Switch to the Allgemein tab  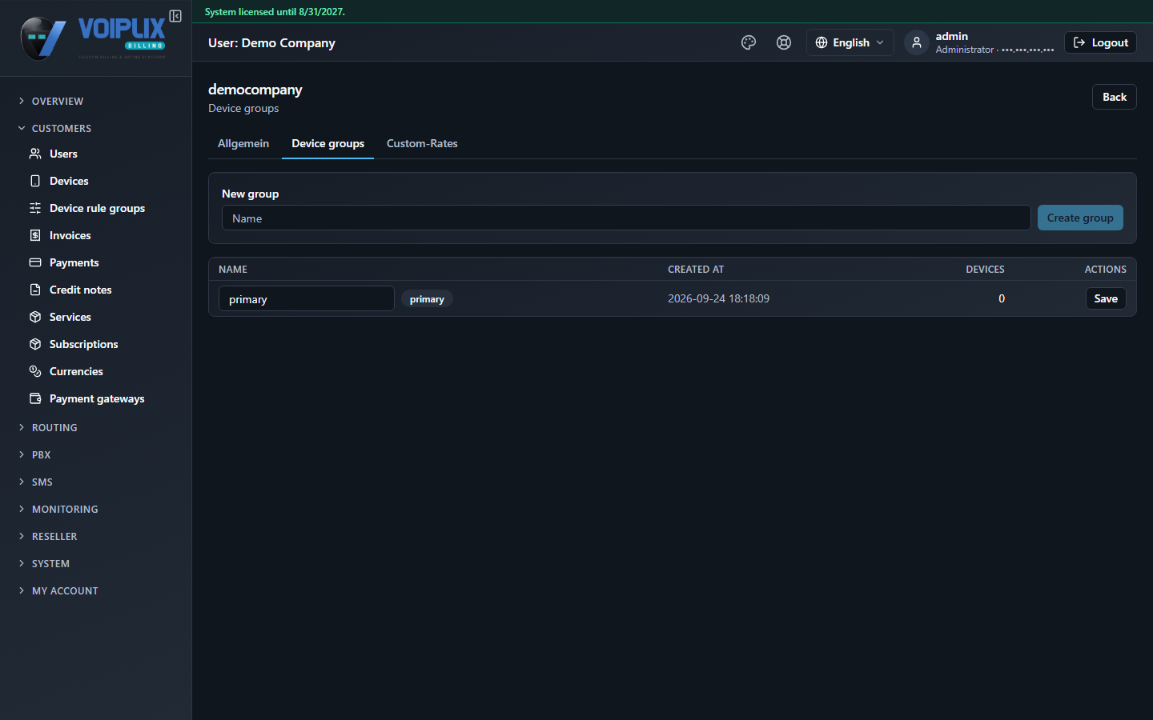click(x=243, y=143)
